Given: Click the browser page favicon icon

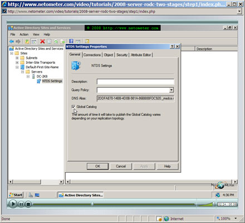Looking at the screenshot, I should (4, 11).
